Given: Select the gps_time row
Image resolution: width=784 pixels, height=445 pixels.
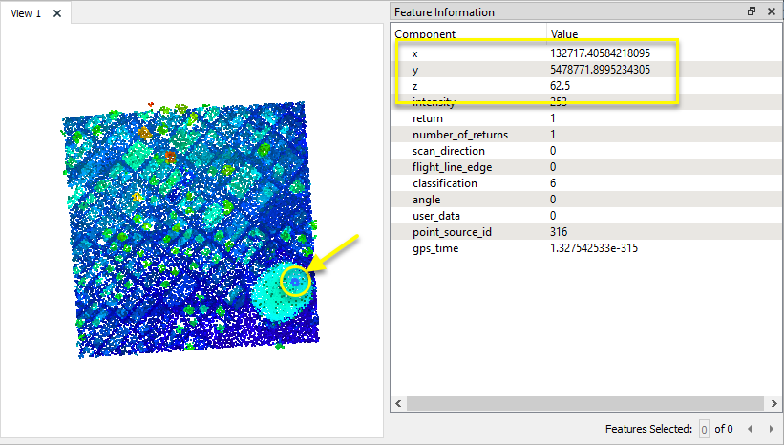Looking at the screenshot, I should click(x=585, y=248).
